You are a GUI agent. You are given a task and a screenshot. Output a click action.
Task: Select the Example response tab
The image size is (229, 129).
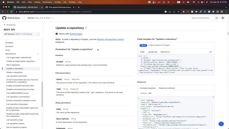148,88
